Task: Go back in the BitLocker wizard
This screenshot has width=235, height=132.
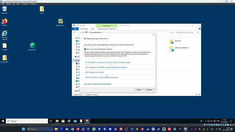Action: click(x=81, y=38)
